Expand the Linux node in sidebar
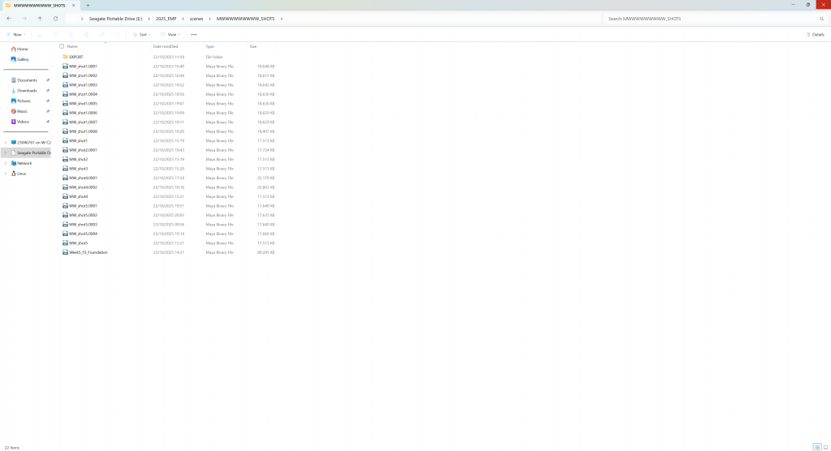831x451 pixels. (x=6, y=173)
